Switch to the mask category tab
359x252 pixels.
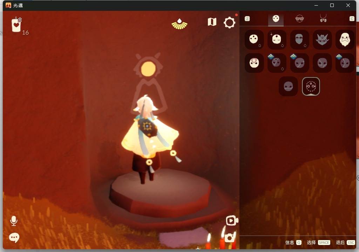click(276, 19)
